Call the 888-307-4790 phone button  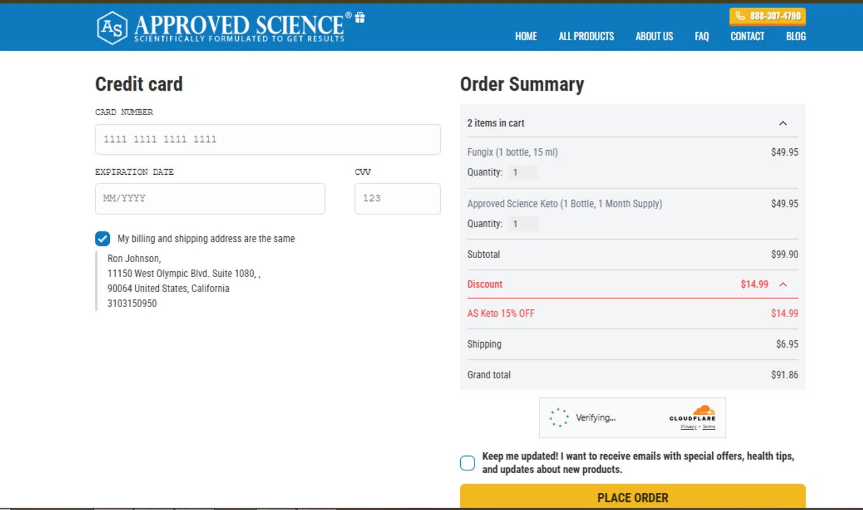(767, 16)
